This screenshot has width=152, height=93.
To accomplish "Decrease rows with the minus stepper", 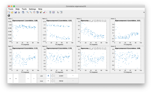I will point(53,82).
